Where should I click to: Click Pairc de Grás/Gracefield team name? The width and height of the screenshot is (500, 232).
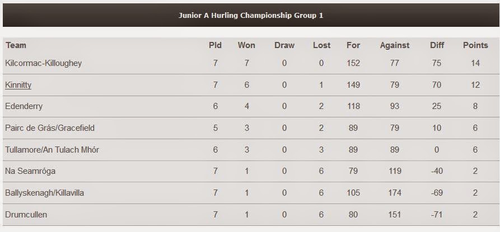pyautogui.click(x=50, y=128)
